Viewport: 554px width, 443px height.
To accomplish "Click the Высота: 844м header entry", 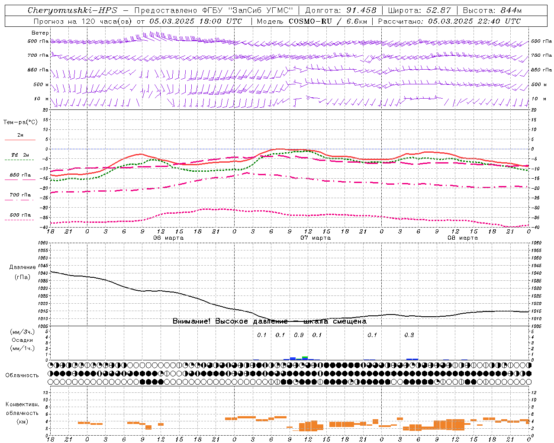I will [x=492, y=10].
